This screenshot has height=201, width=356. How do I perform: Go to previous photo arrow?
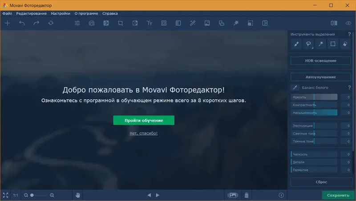[x=149, y=195]
